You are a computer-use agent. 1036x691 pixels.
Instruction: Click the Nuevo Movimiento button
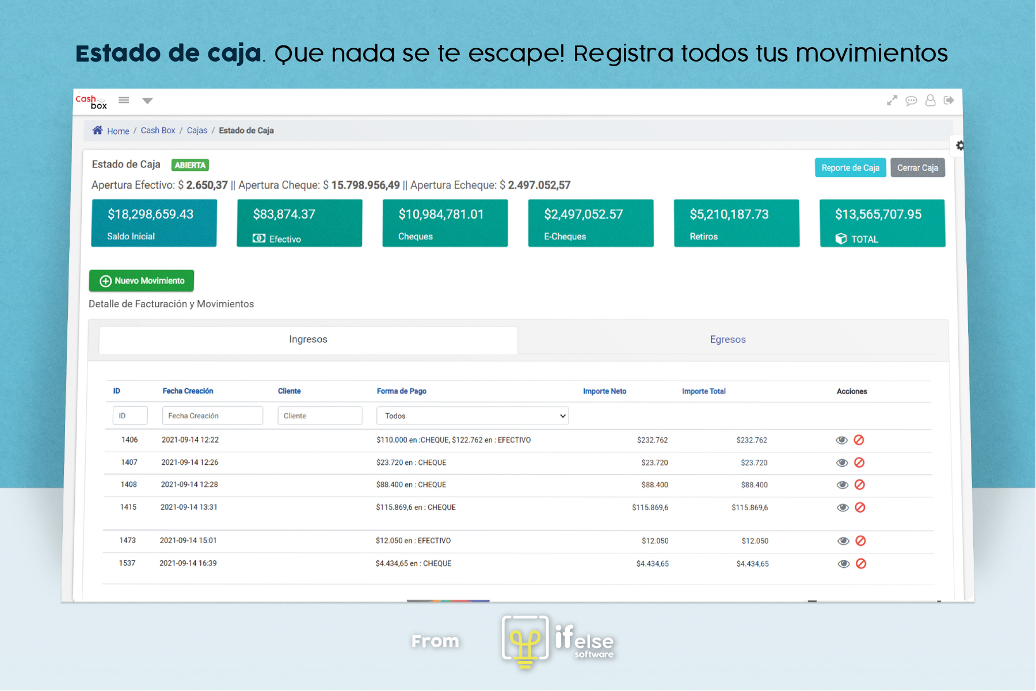142,281
